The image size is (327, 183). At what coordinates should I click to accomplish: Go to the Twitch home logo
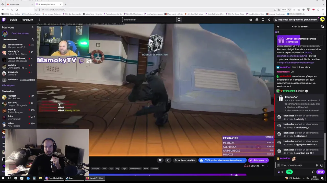point(4,20)
